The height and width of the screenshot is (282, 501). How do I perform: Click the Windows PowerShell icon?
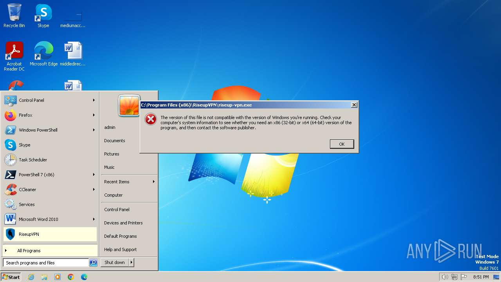click(x=10, y=130)
